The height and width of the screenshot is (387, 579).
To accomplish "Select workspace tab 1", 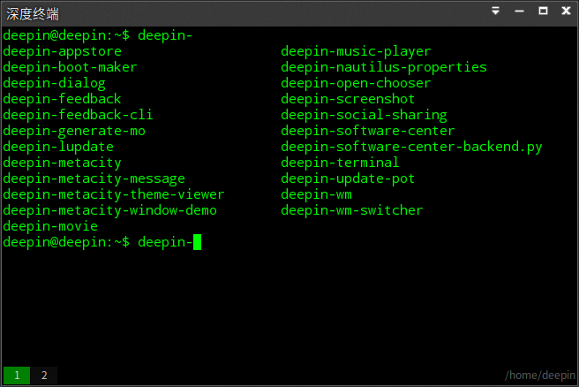I will click(17, 376).
